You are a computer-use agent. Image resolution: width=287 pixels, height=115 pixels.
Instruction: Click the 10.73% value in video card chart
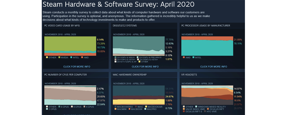[101, 47]
